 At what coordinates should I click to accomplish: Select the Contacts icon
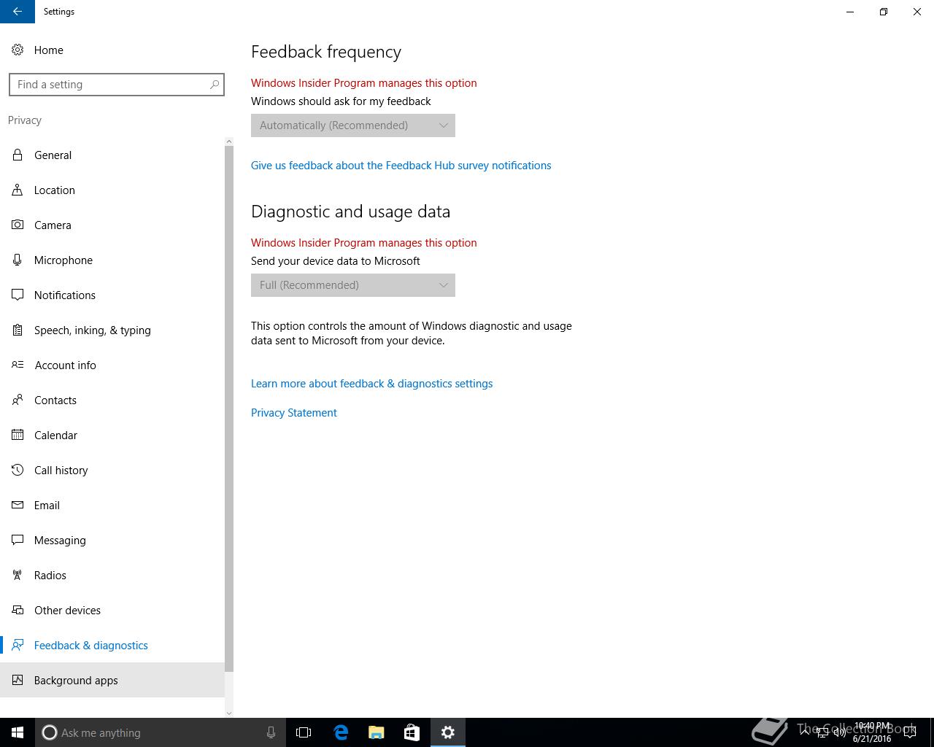click(x=18, y=400)
